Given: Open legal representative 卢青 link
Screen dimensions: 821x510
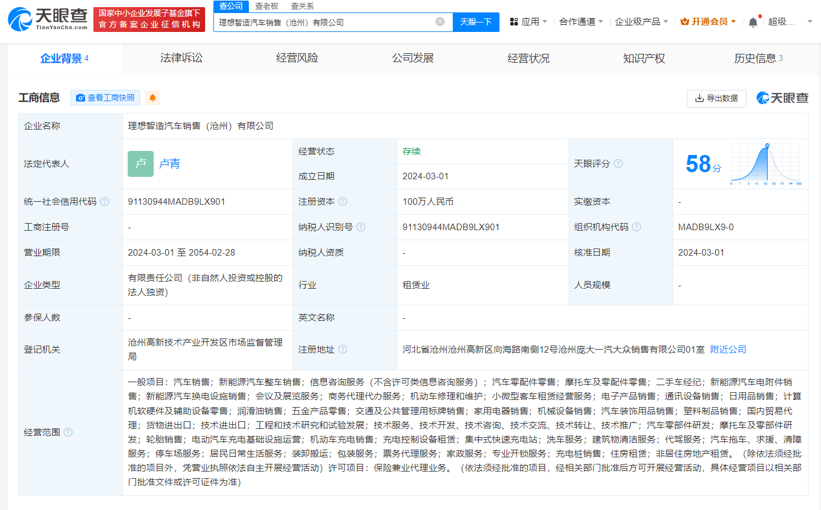Looking at the screenshot, I should coord(170,164).
